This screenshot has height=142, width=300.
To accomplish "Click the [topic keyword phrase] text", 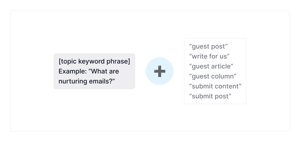I will [94, 61].
